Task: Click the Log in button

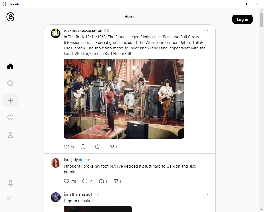Action: tap(242, 19)
